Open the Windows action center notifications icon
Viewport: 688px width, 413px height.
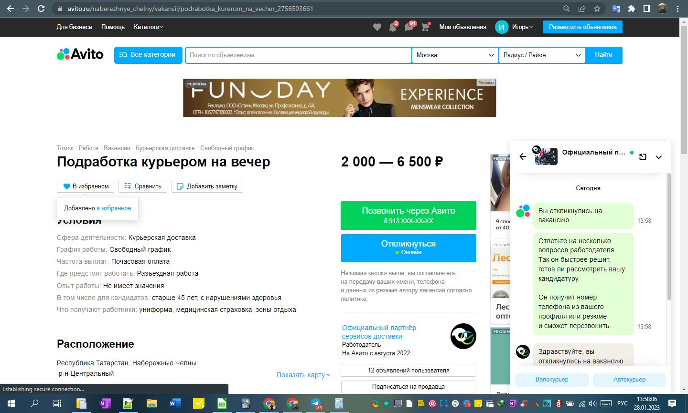click(x=672, y=403)
